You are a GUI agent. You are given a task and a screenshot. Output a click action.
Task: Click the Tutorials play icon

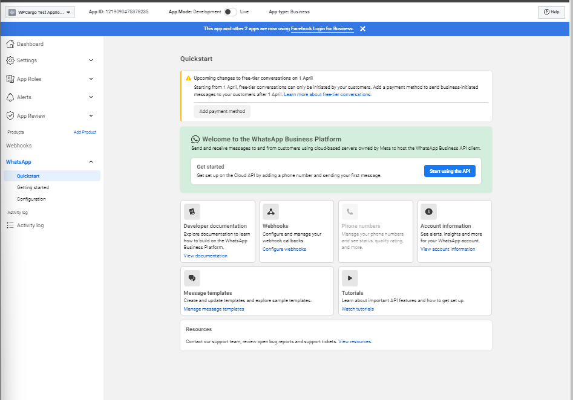pos(350,278)
